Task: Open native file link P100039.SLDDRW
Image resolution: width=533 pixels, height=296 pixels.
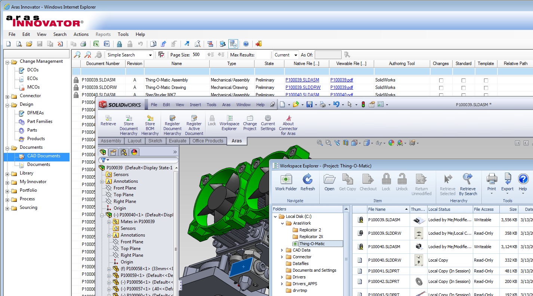Action: pos(303,87)
